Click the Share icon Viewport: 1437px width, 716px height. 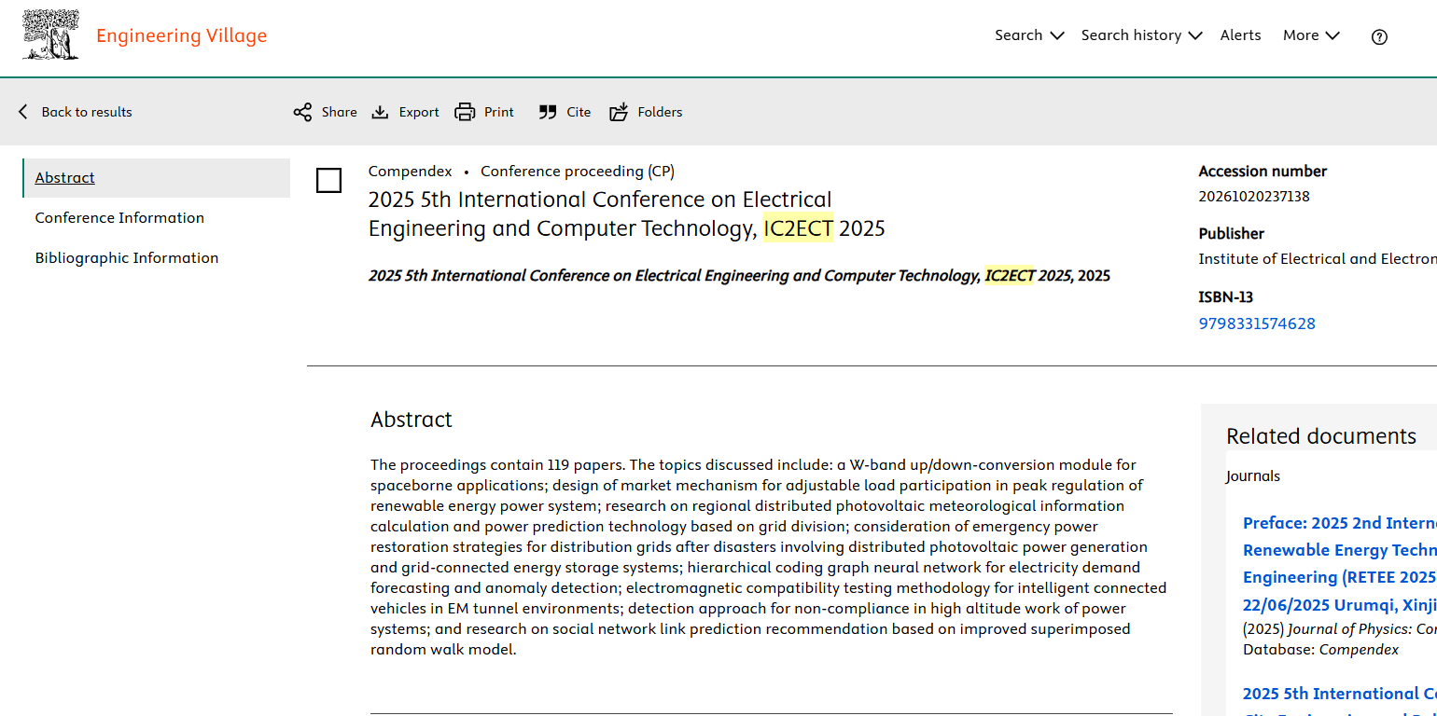tap(302, 112)
